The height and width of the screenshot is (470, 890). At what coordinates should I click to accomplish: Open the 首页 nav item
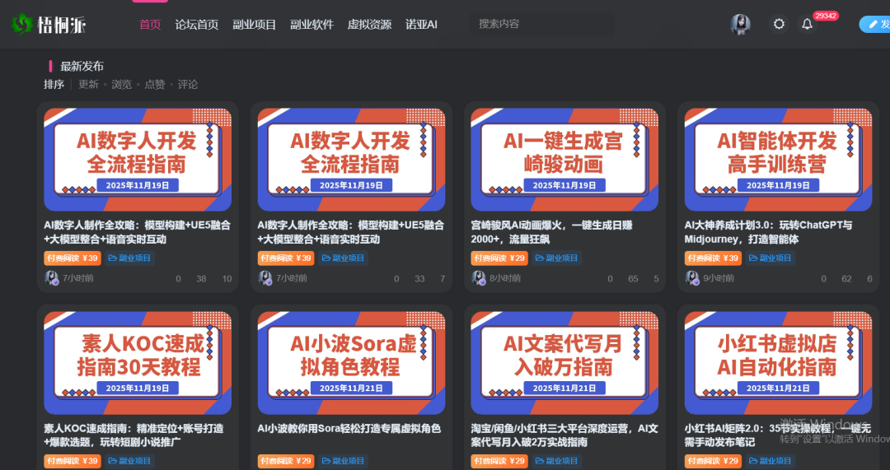point(150,25)
